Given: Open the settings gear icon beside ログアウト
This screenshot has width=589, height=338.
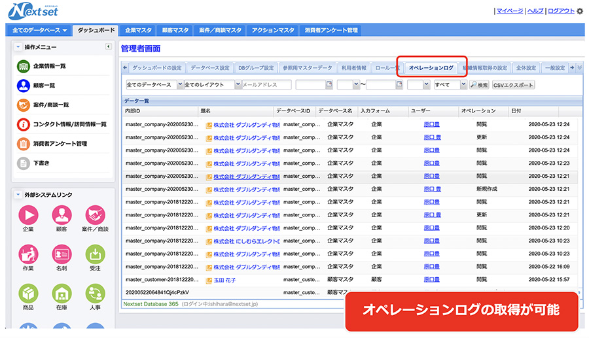Looking at the screenshot, I should 580,11.
